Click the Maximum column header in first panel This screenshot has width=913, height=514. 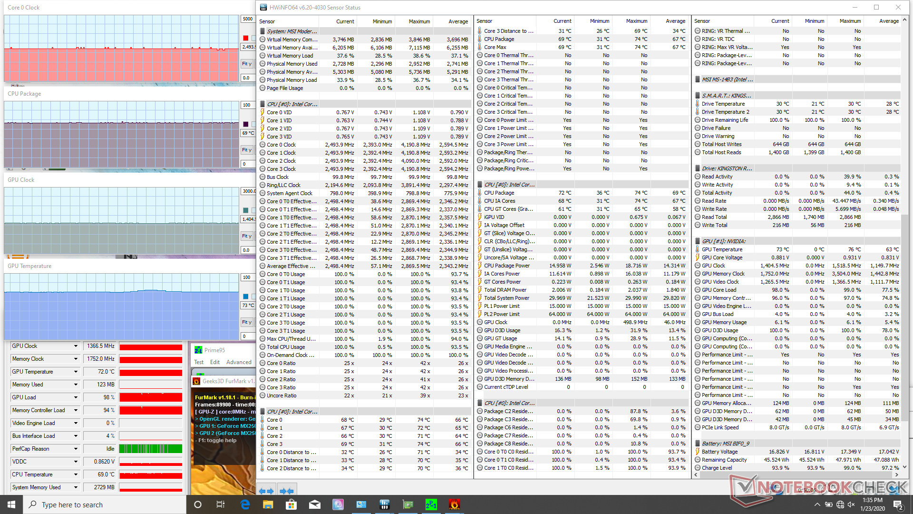tap(419, 21)
